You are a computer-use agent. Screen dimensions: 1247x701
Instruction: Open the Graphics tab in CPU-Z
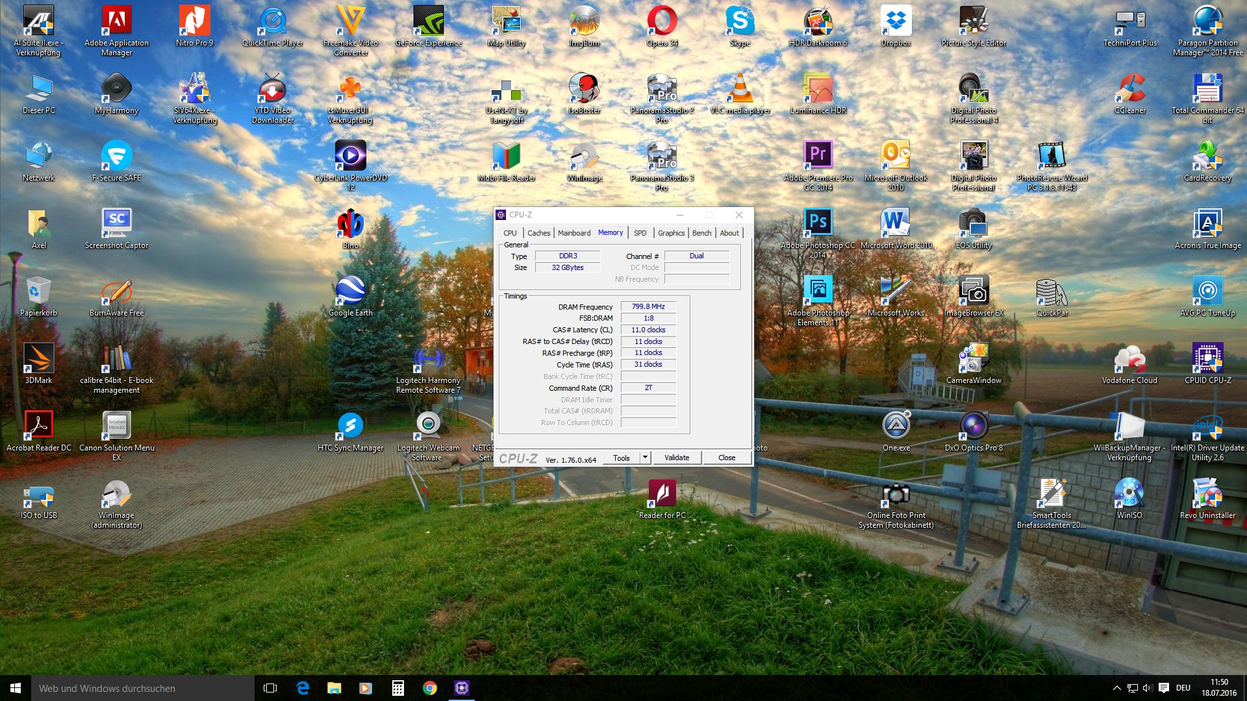pyautogui.click(x=671, y=233)
